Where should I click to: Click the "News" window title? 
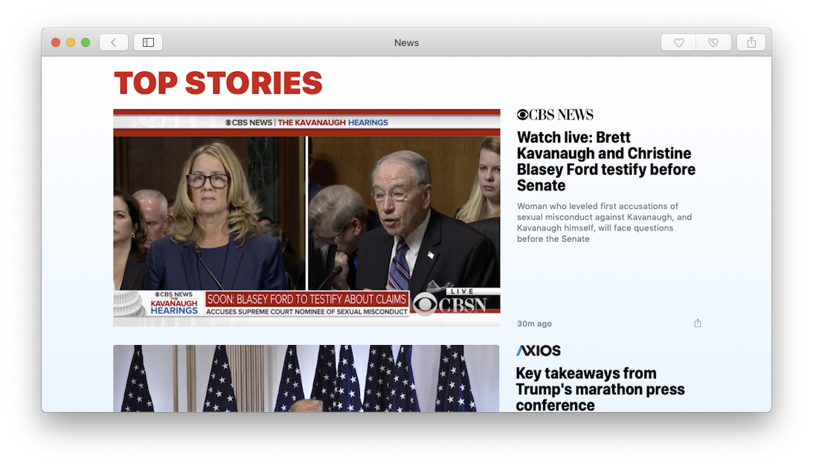pos(406,43)
